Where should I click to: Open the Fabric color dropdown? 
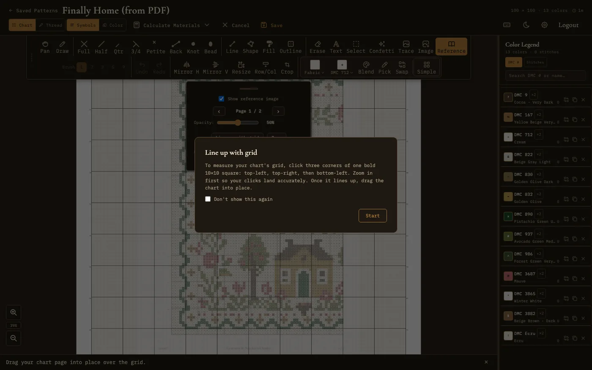click(315, 68)
